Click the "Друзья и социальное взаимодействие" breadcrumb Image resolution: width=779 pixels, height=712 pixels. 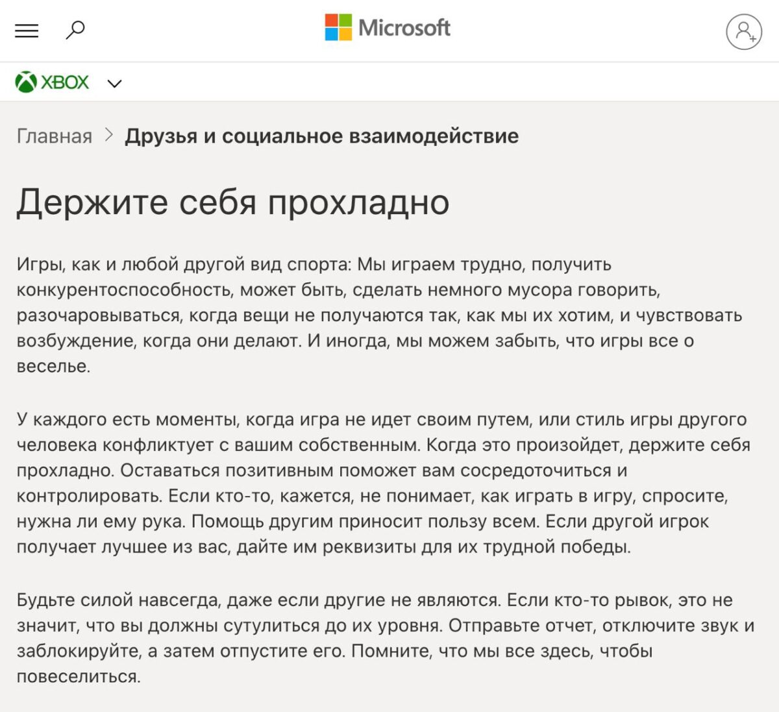[x=322, y=136]
